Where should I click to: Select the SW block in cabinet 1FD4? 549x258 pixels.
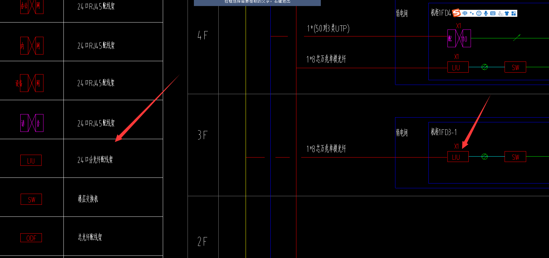515,67
